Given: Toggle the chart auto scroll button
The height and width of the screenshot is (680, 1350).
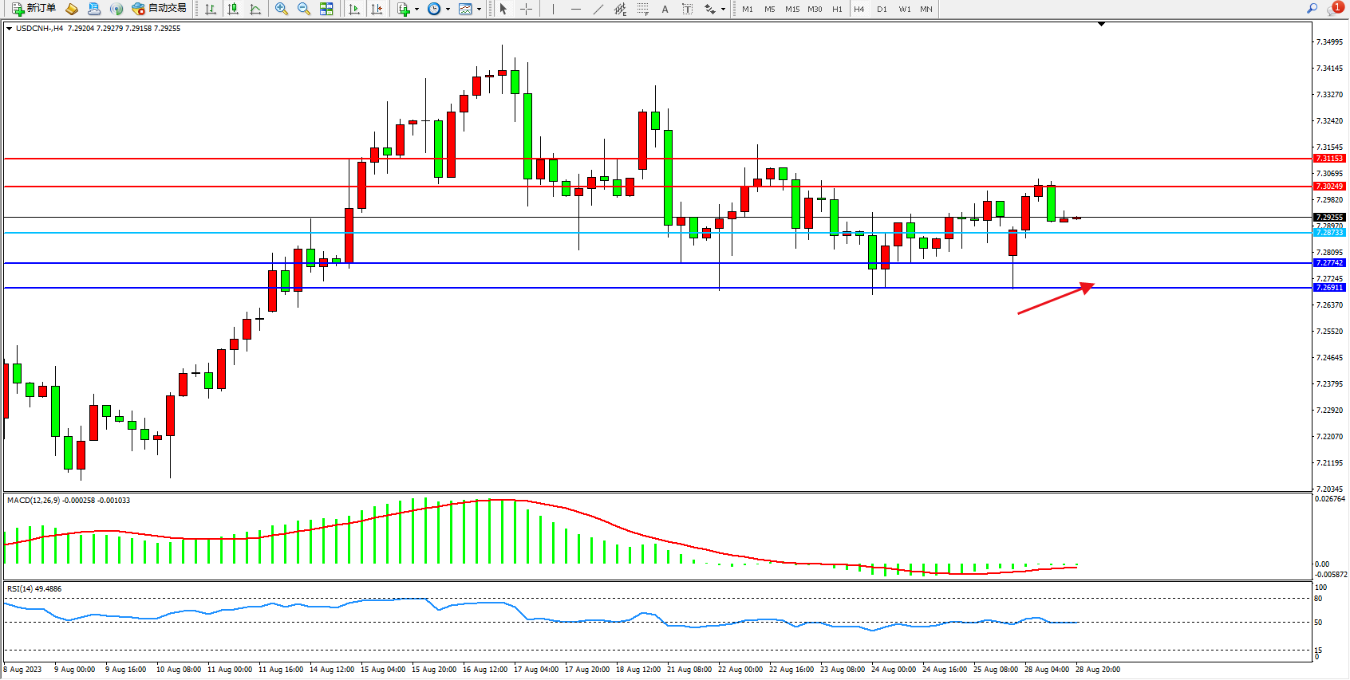Looking at the screenshot, I should point(354,9).
